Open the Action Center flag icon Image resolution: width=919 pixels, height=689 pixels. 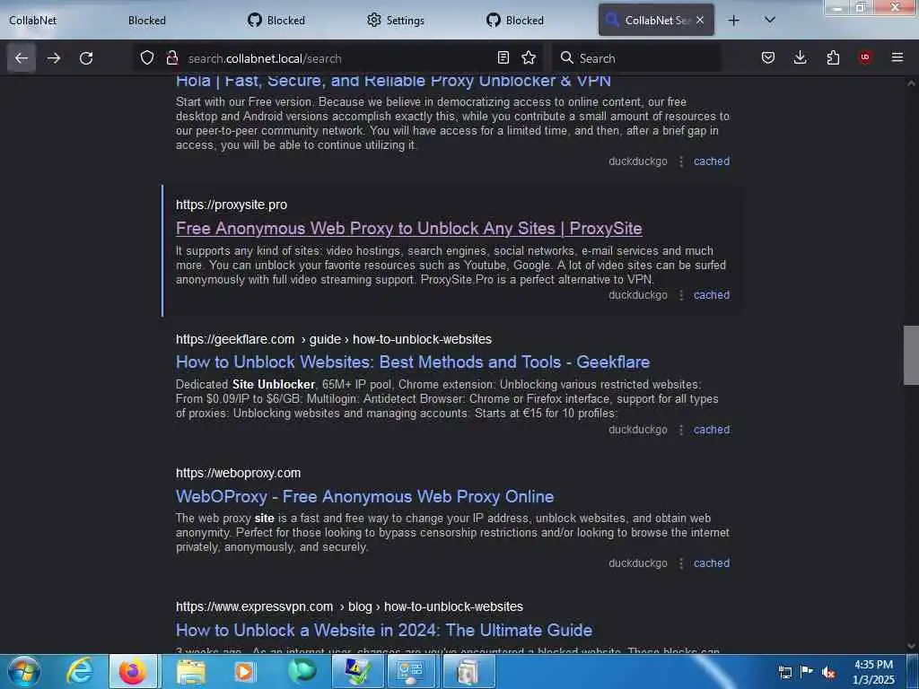(807, 671)
